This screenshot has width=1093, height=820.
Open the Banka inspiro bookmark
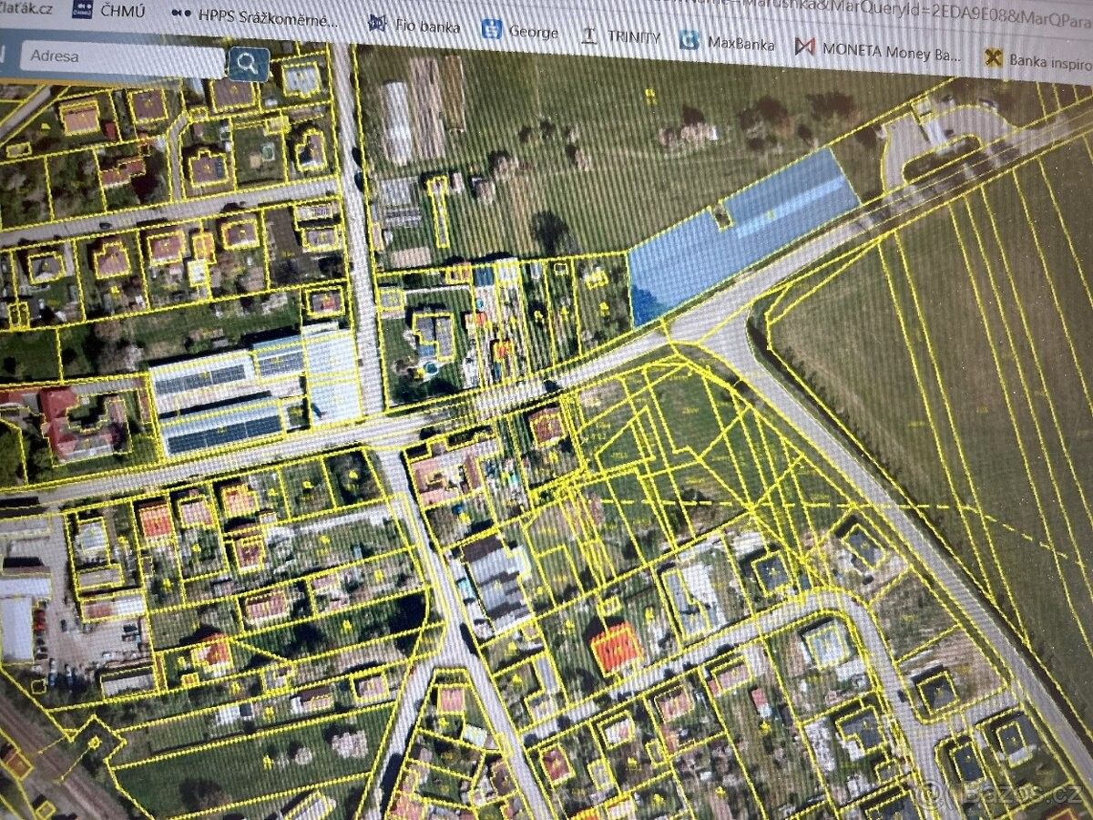coord(1040,60)
